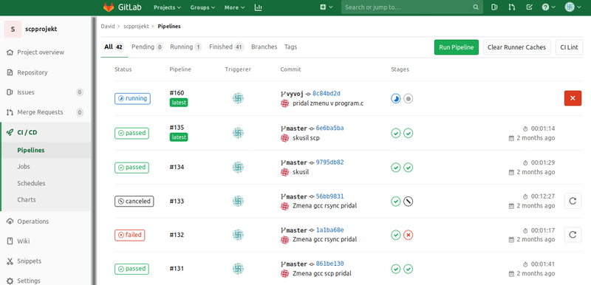Expand the Help question mark menu

point(548,7)
